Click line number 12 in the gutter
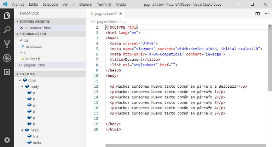Image resolution: width=272 pixels, height=147 pixels. (96, 86)
